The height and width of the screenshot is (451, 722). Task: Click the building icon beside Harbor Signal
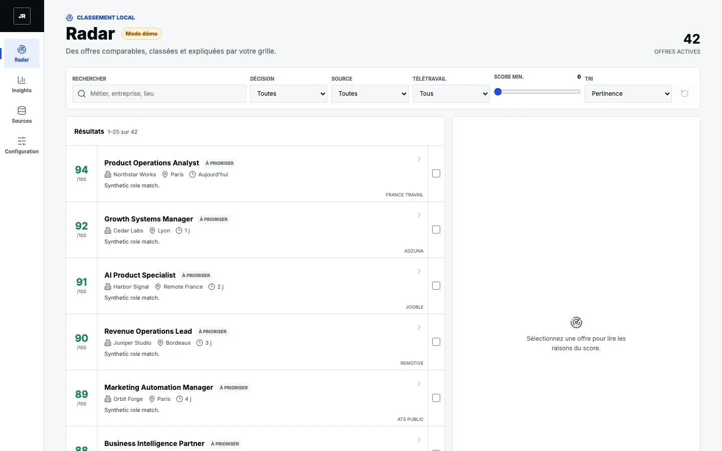[108, 287]
